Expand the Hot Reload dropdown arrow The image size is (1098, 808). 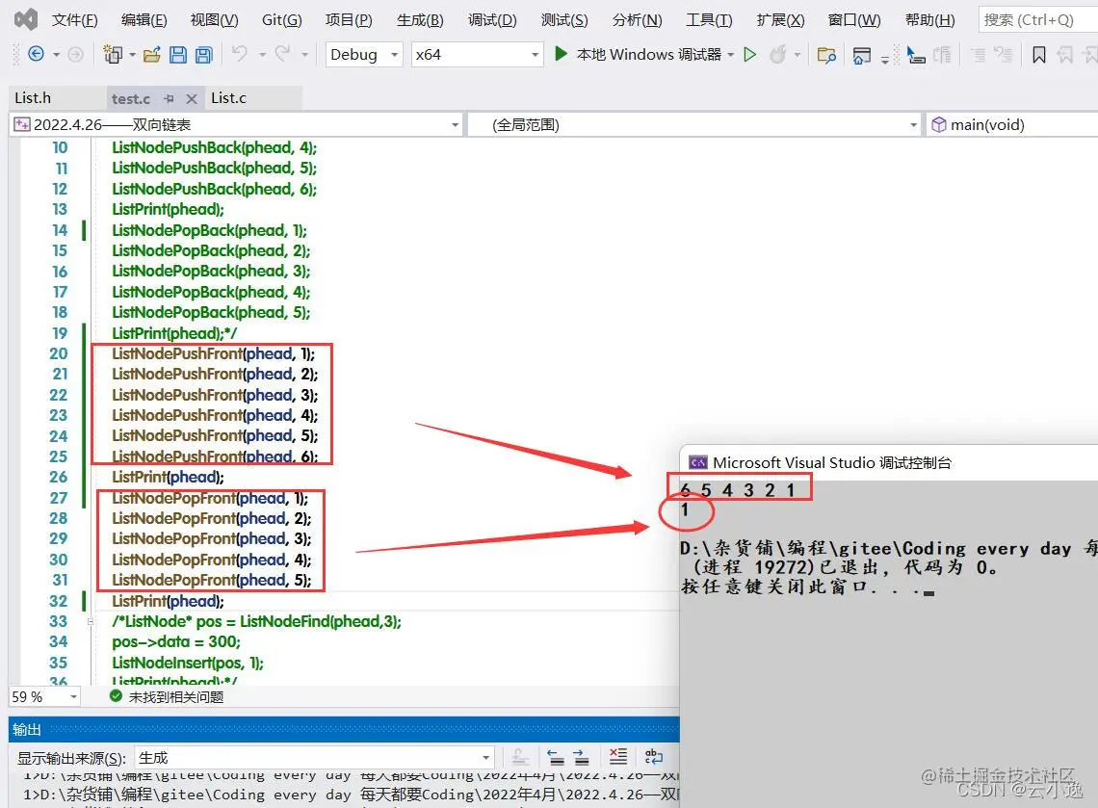pyautogui.click(x=797, y=54)
